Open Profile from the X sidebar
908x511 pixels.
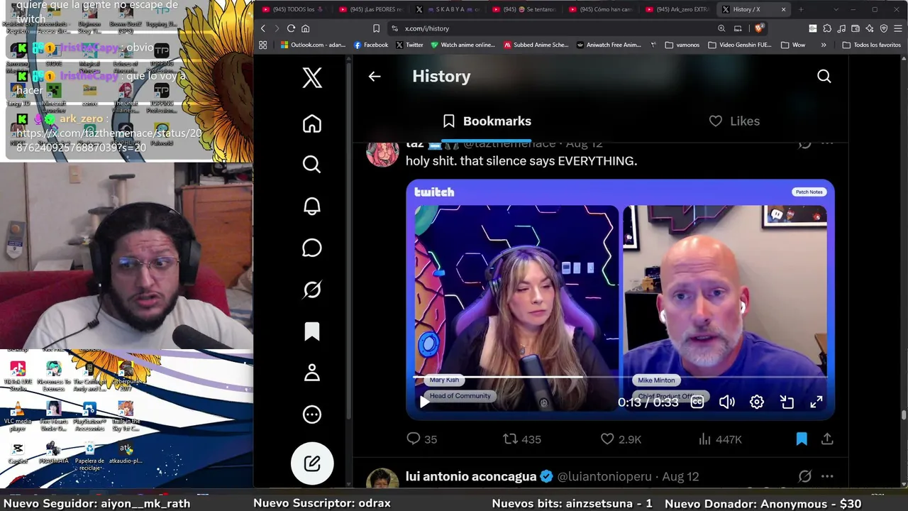coord(312,373)
